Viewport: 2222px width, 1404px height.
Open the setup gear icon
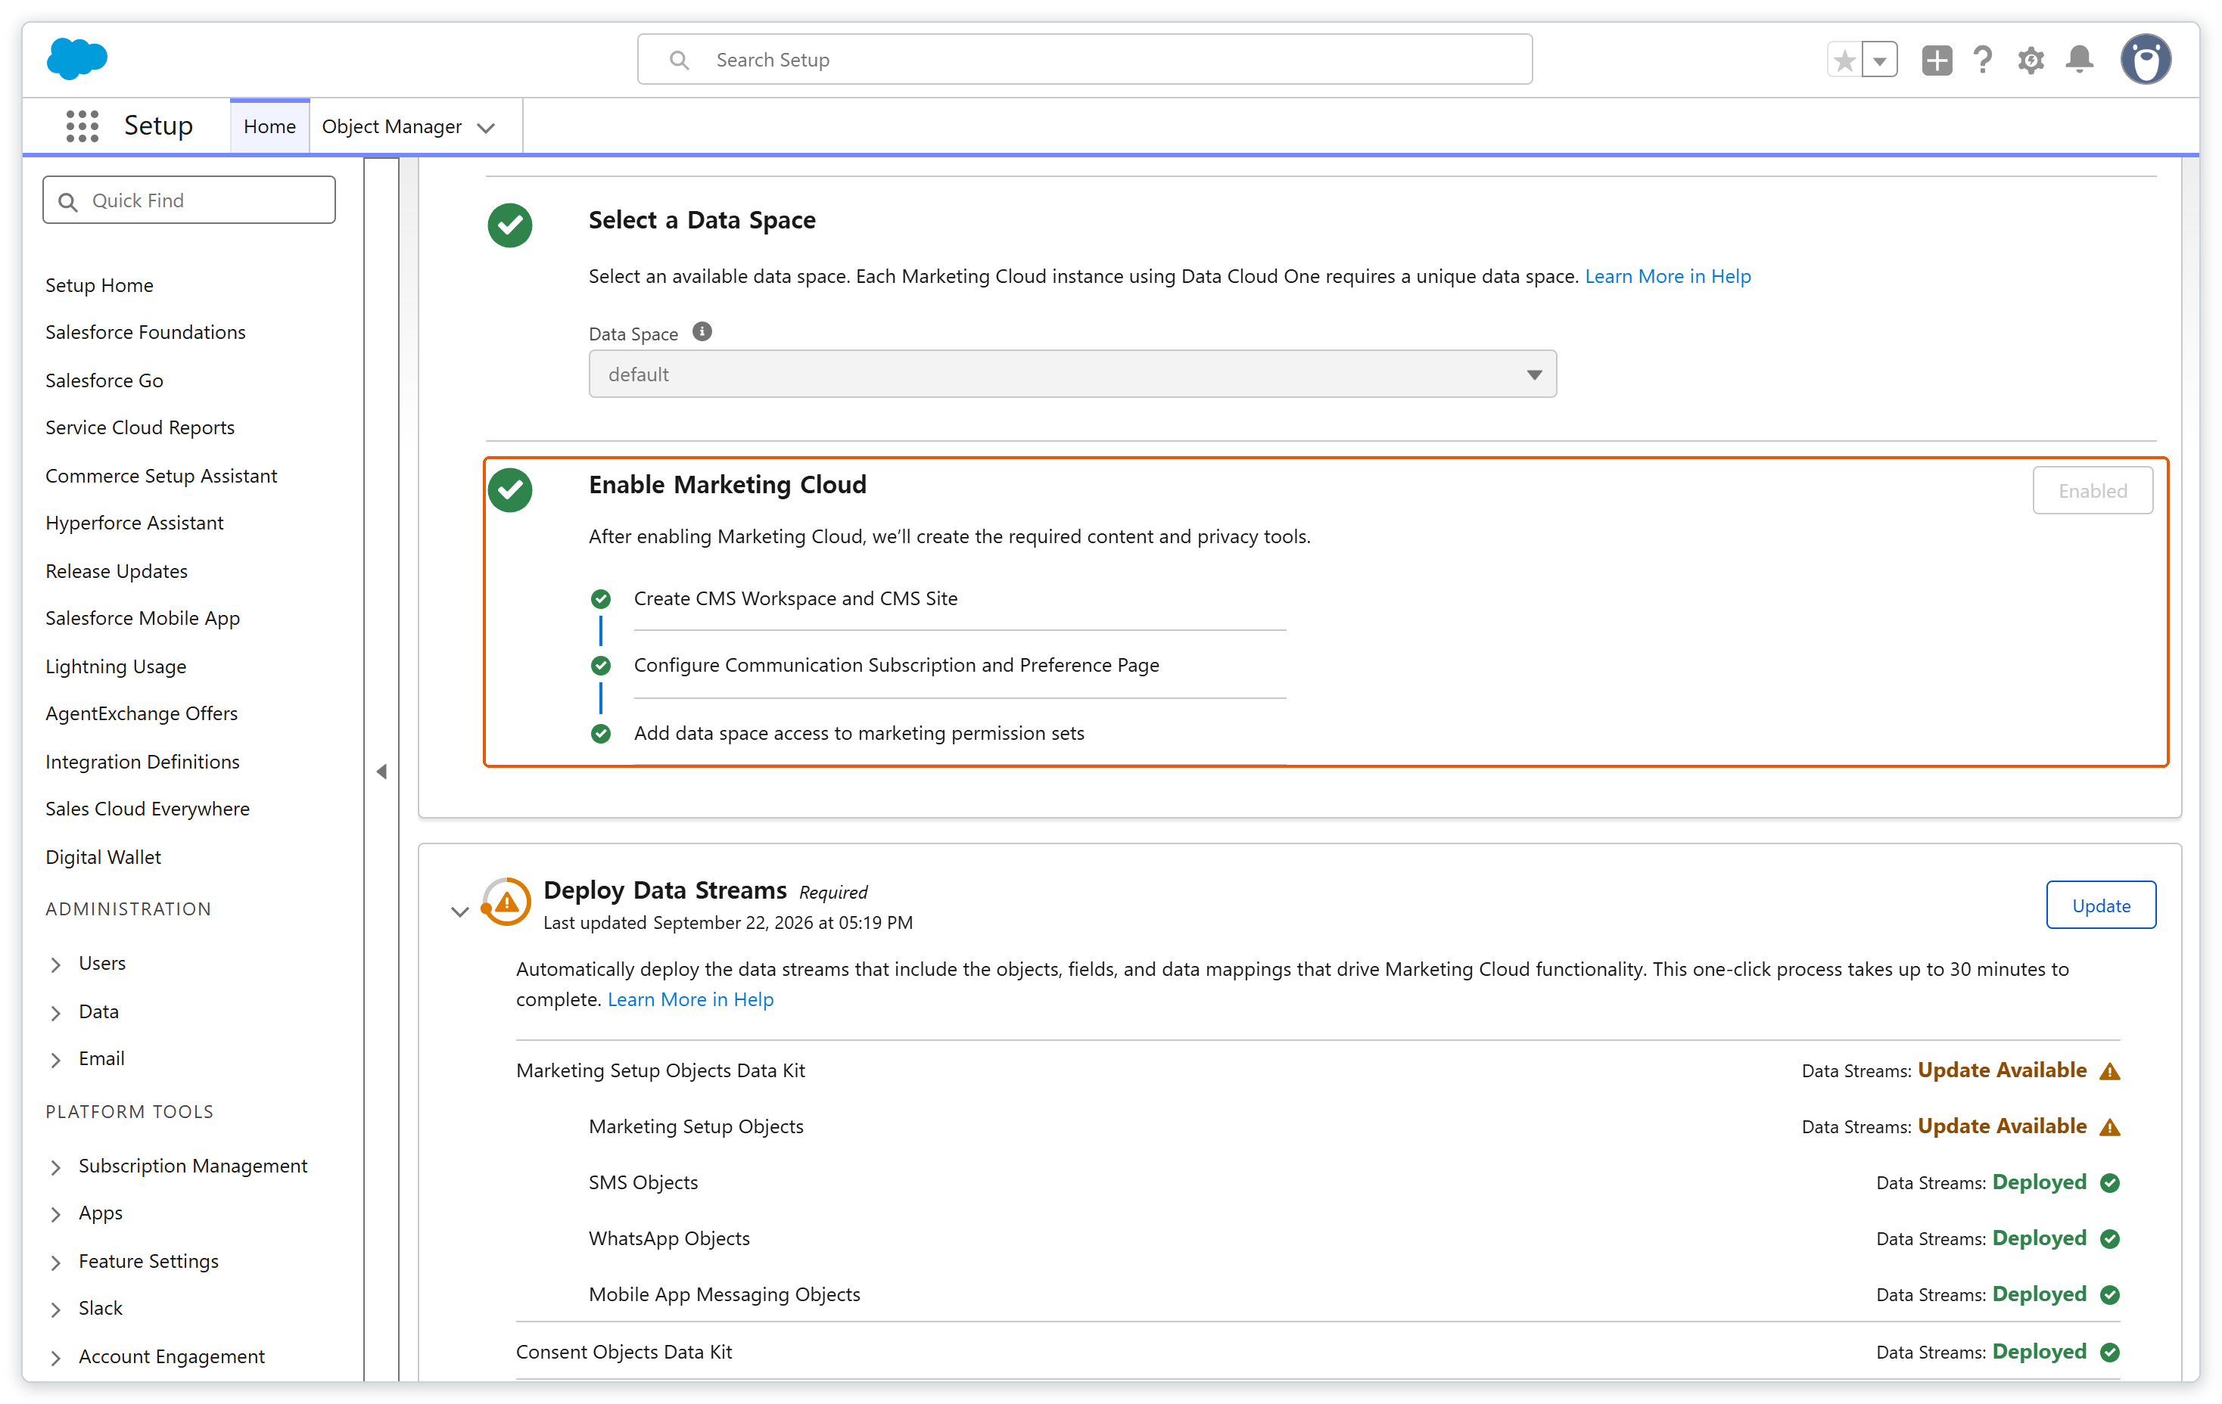2030,60
